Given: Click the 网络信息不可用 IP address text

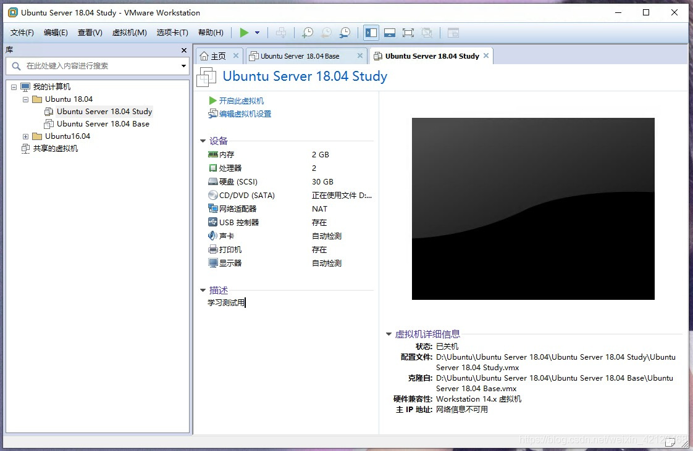Looking at the screenshot, I should (462, 410).
